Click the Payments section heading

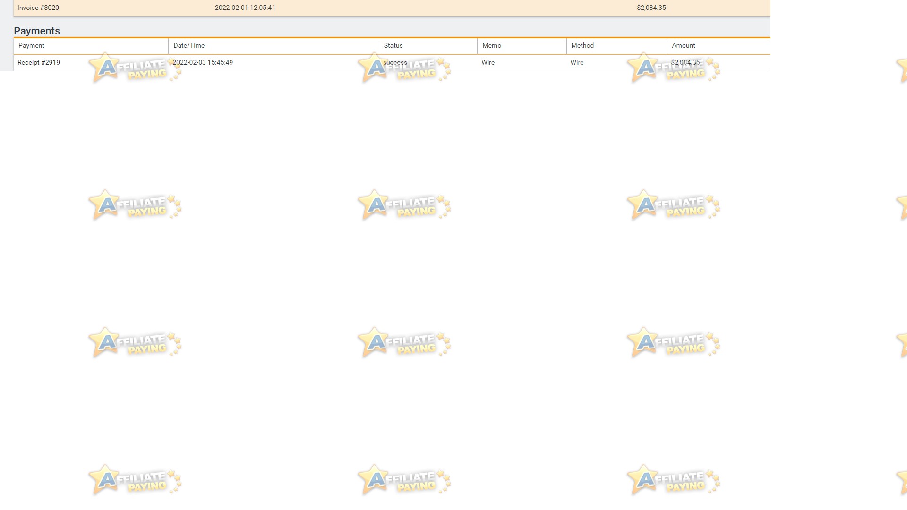pos(37,31)
